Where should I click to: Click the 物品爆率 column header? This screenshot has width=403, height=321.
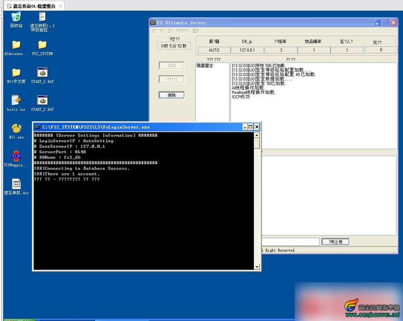click(313, 42)
